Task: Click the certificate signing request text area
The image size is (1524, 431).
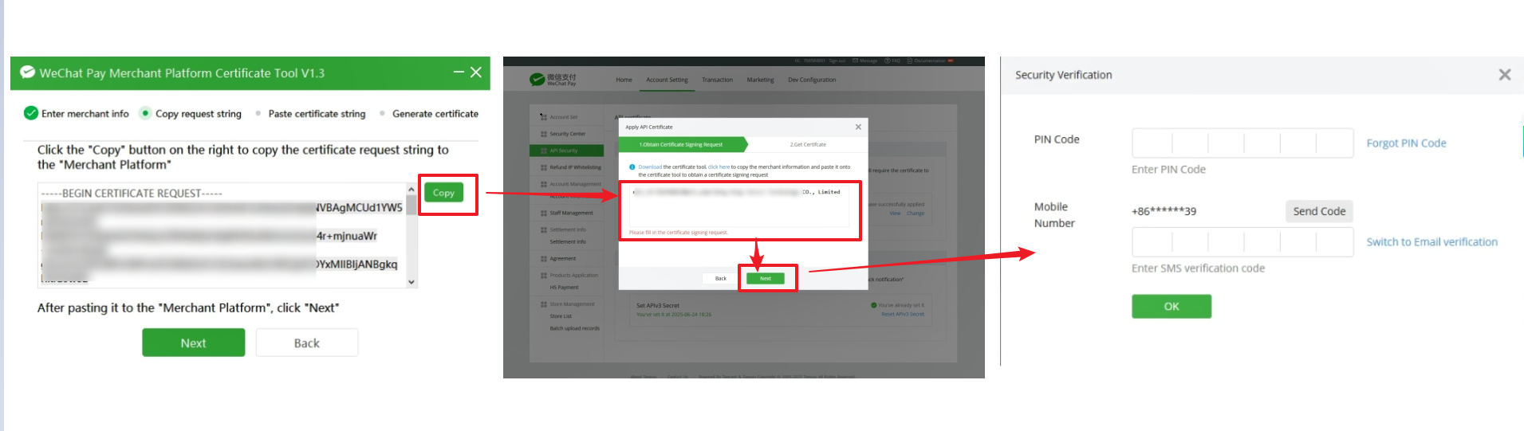Action: point(739,206)
